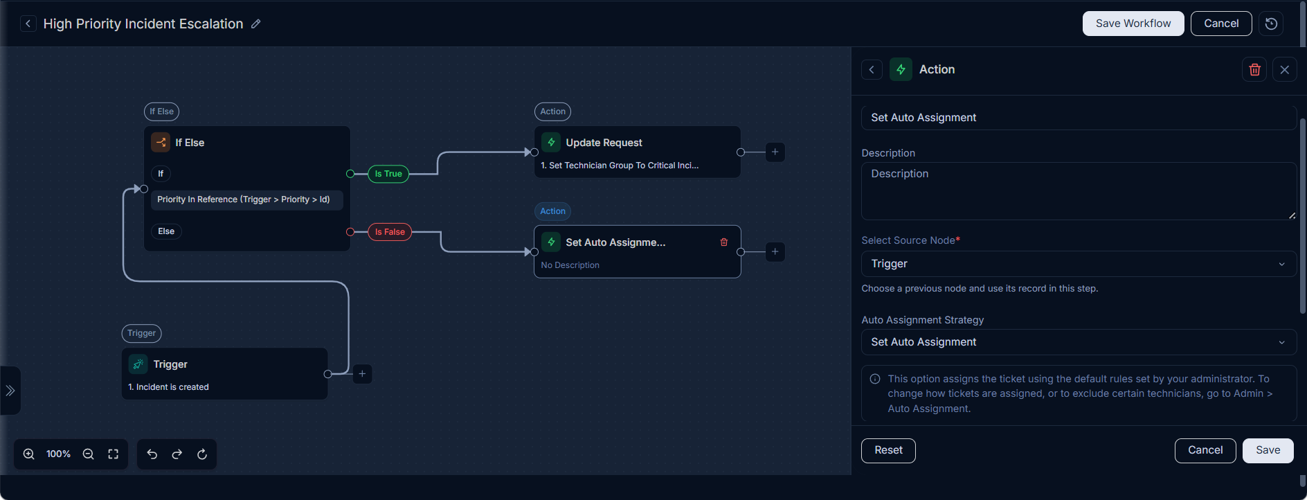Cancel the workflow editing in the top bar
Screen dimensions: 1307x500
(x=1221, y=24)
